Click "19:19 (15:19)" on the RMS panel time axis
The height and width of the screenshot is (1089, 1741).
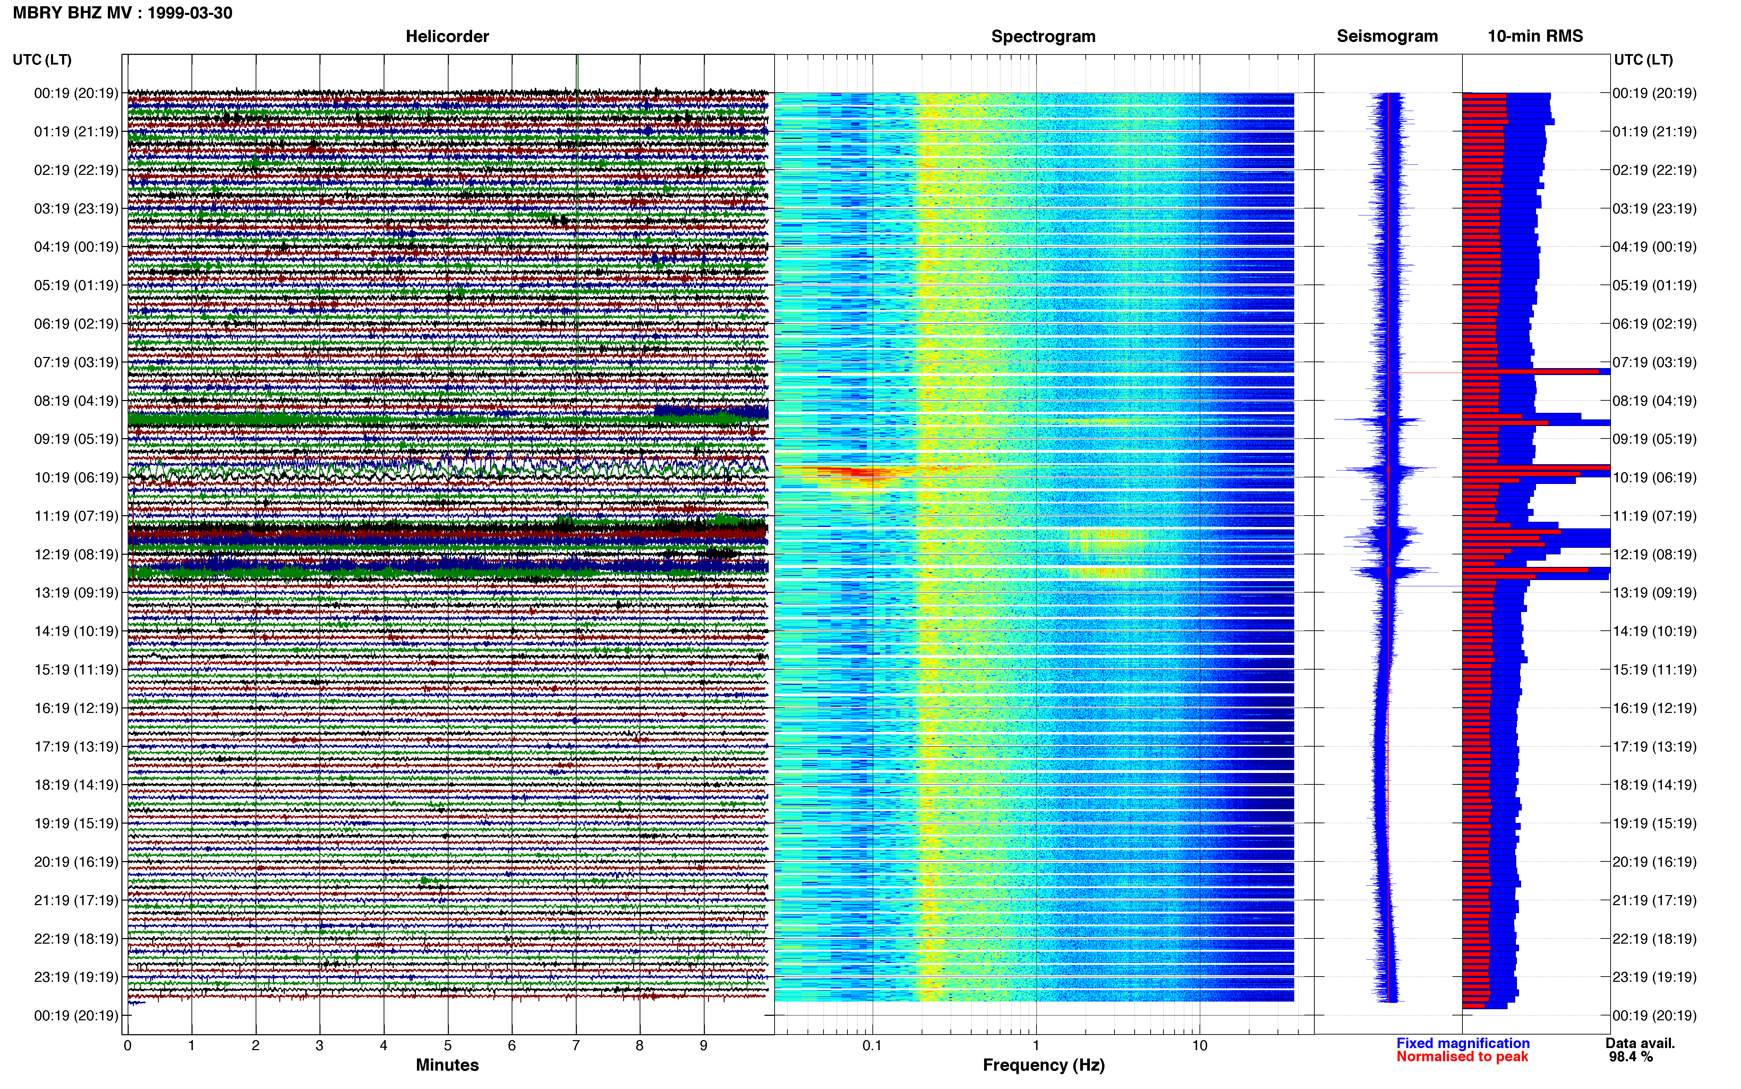1655,823
